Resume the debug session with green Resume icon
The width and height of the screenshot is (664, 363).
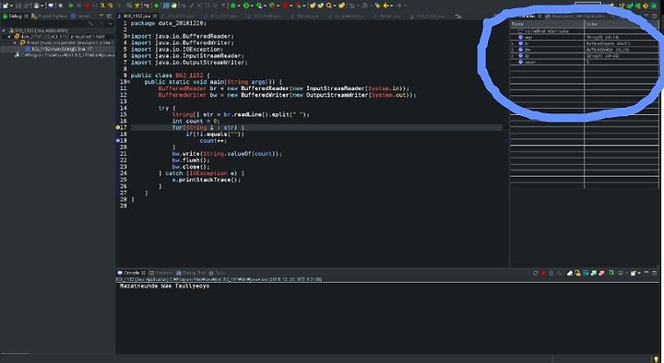pyautogui.click(x=71, y=6)
